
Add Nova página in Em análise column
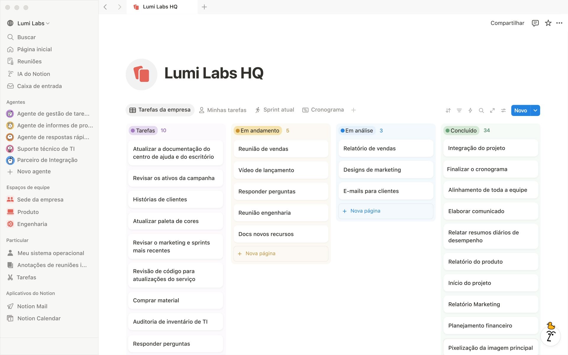[386, 211]
